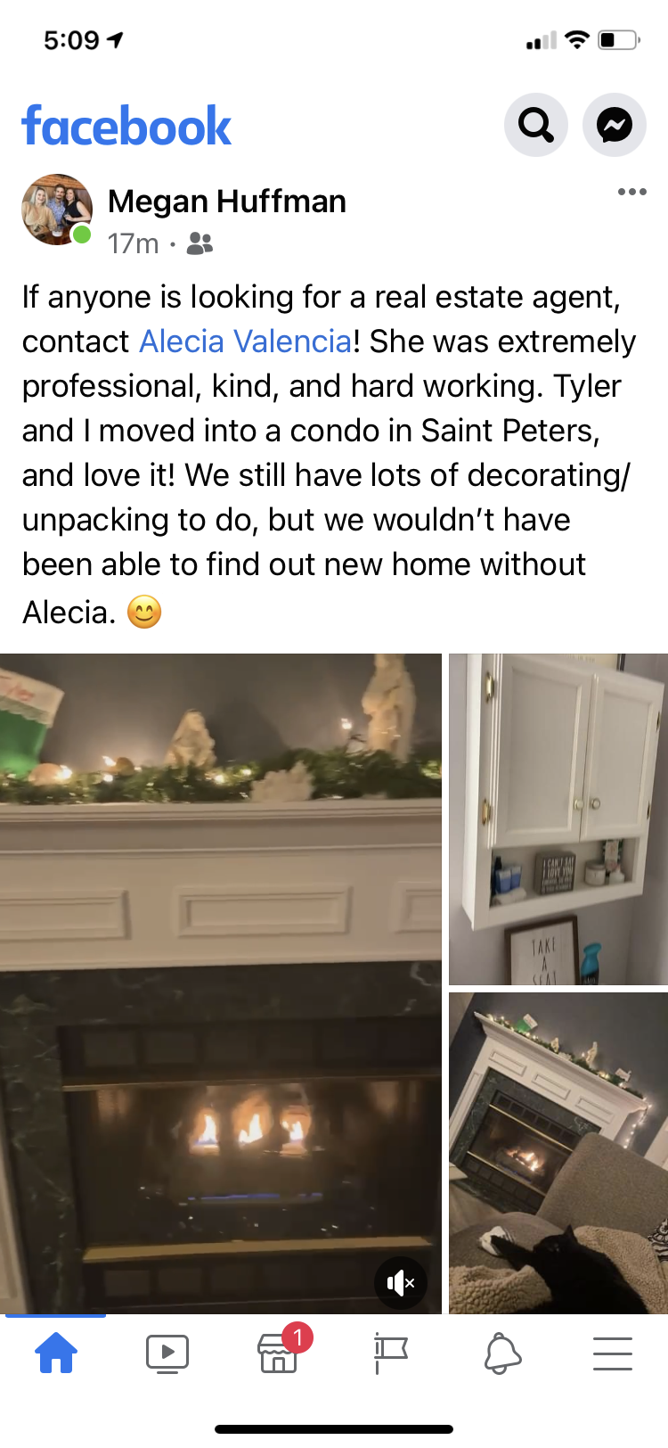
Task: Open Messenger chat icon
Action: pos(615,125)
